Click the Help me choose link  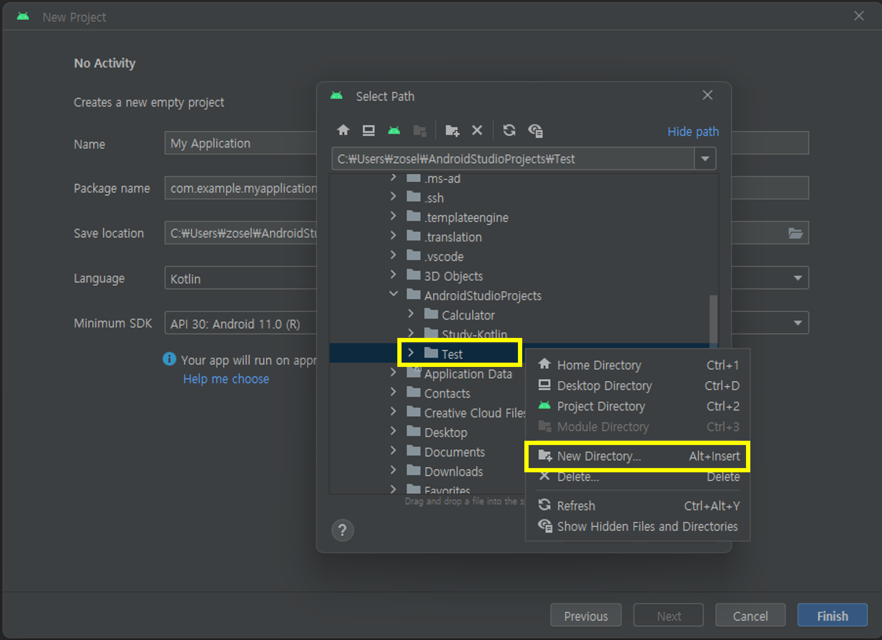(226, 379)
